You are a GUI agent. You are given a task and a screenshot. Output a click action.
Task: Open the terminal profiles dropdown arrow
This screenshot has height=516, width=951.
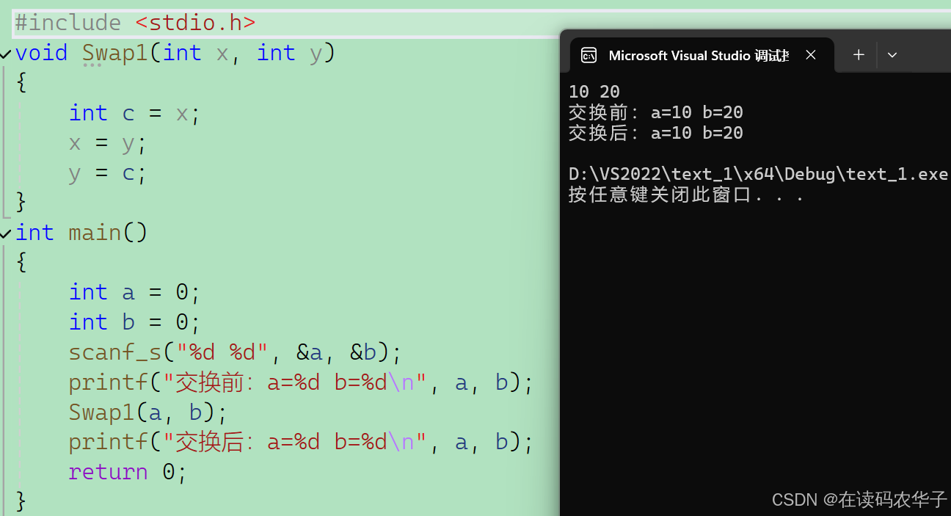(892, 55)
